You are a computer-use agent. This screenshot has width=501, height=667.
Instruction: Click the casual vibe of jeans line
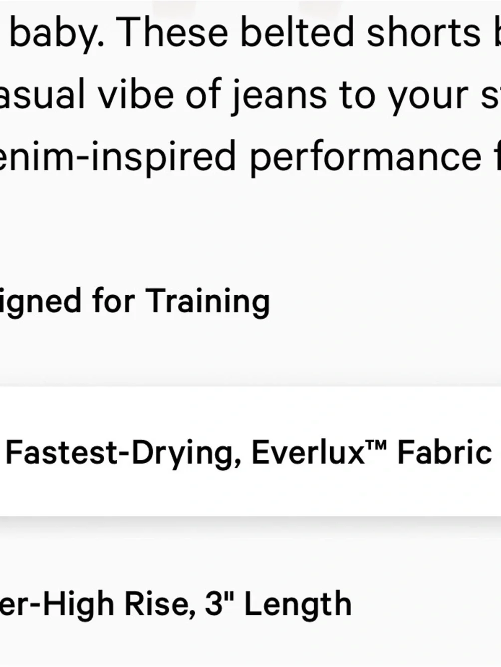pyautogui.click(x=250, y=95)
